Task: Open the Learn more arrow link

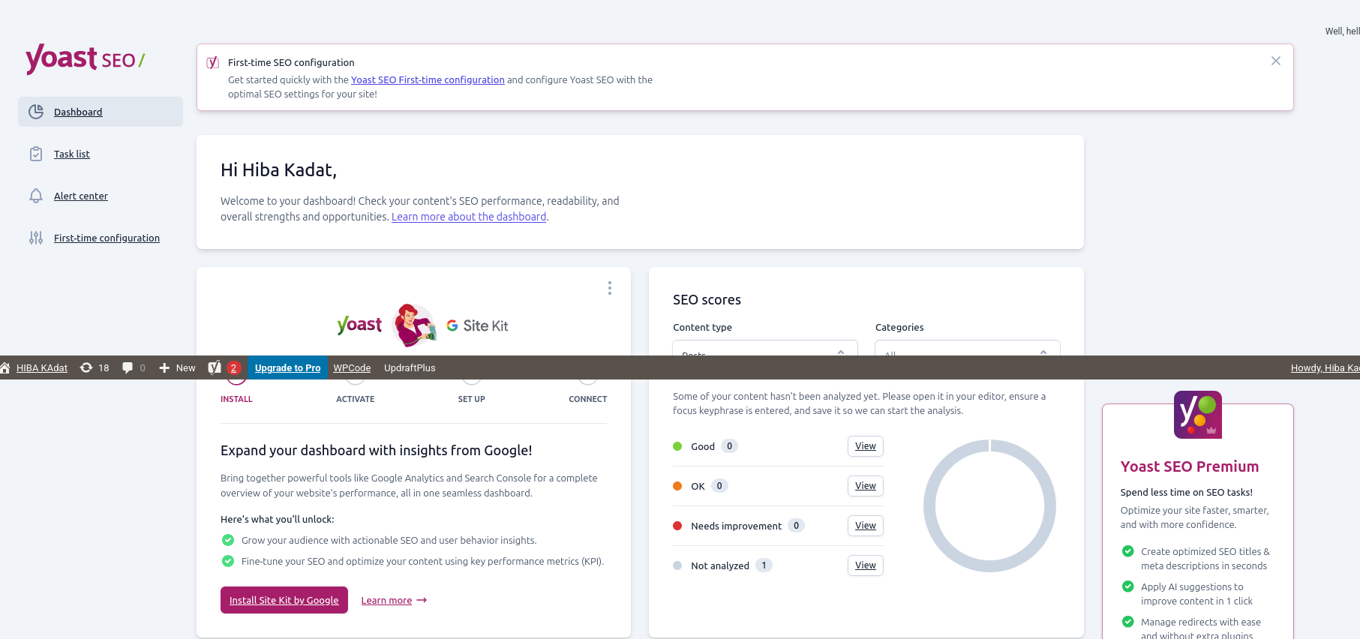Action: (x=394, y=600)
